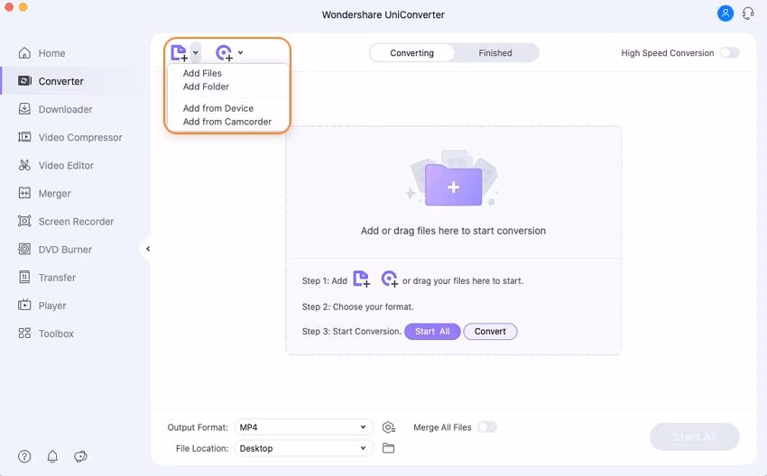Expand the Load DVD dropdown arrow
Image resolution: width=767 pixels, height=476 pixels.
coord(240,53)
